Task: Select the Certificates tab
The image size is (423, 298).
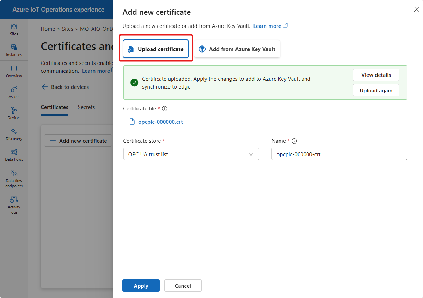Action: [x=54, y=107]
